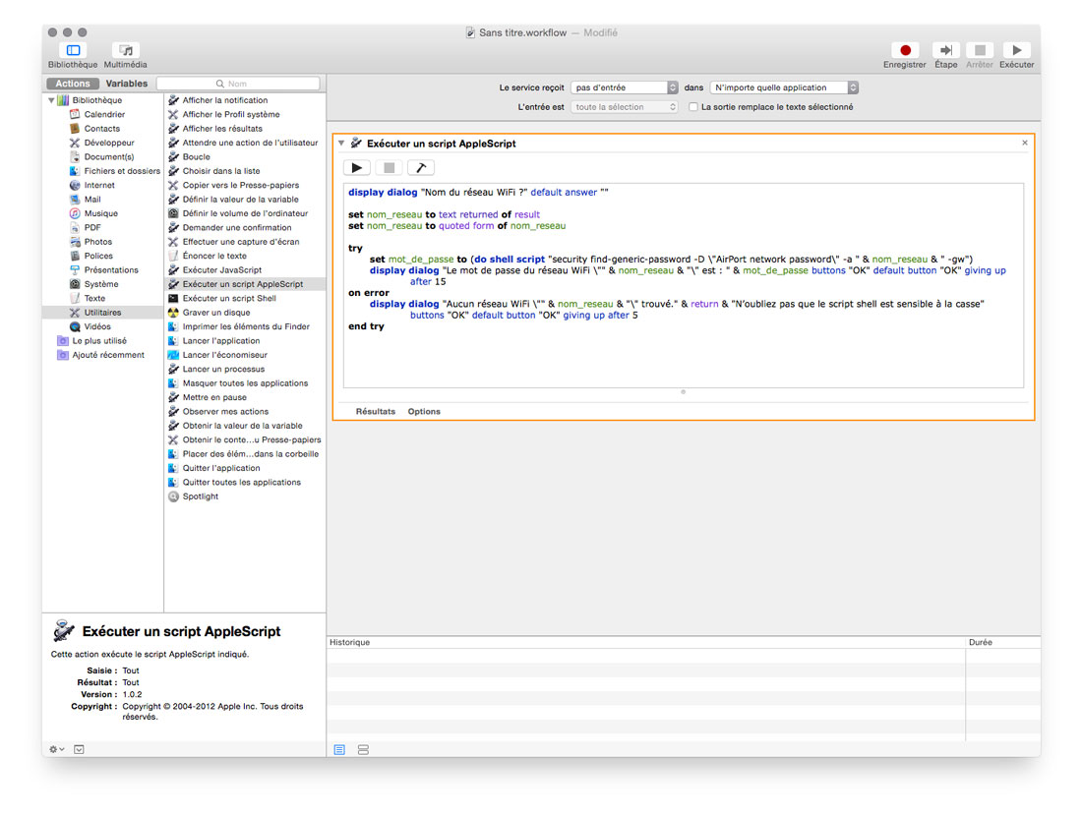Collapse the Exécuter un script AppleScript action

341,143
